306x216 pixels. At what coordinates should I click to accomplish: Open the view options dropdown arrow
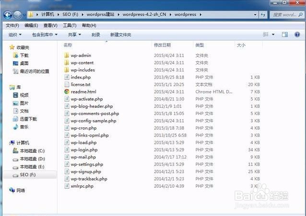273,34
